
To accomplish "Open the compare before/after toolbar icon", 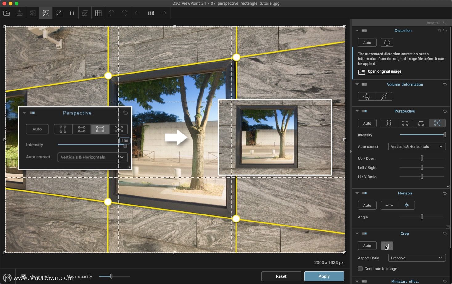I will click(85, 13).
